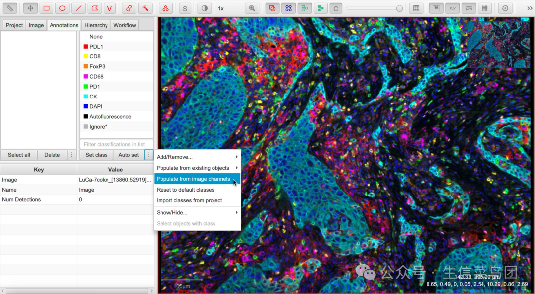Toggle the analysis pane ruler icon

(x=10, y=8)
